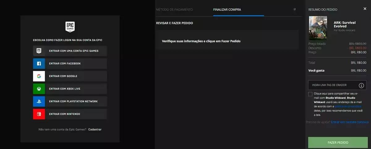Focus the Insira uma tag de criador field
This screenshot has width=371, height=149.
tap(332, 85)
